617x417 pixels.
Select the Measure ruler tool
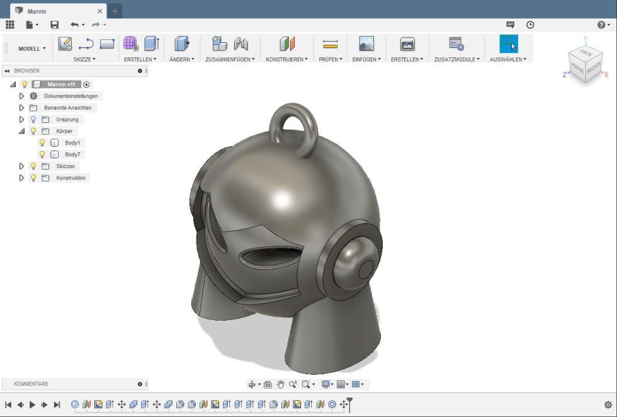[x=330, y=43]
